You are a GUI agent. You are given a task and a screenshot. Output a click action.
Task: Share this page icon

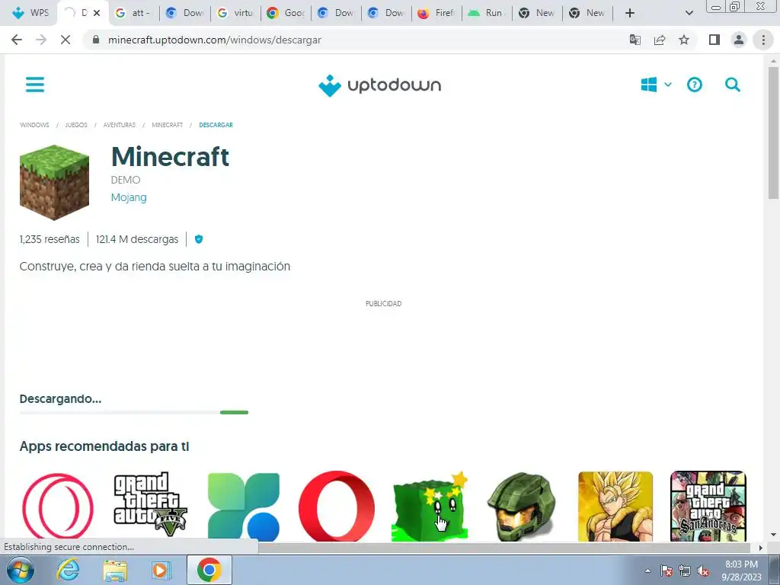tap(660, 40)
